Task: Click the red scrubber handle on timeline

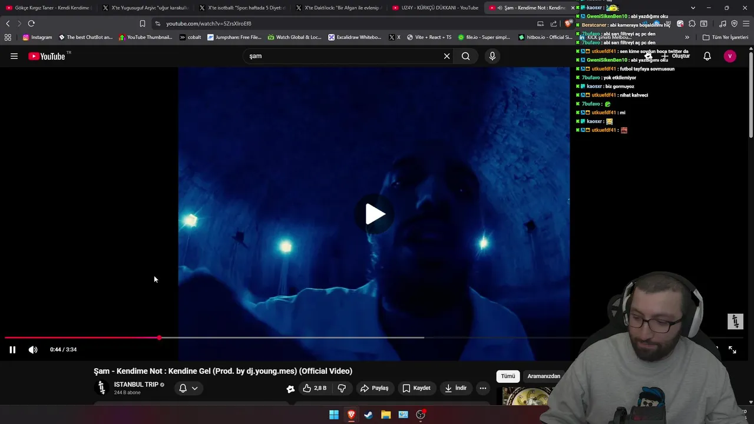Action: 159,337
